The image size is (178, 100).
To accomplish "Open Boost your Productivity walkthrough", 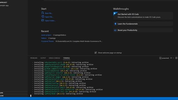I will pyautogui.click(x=143, y=30).
